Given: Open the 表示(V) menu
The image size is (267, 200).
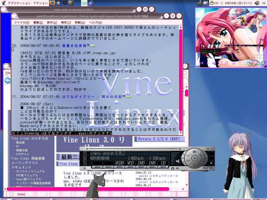Looking at the screenshot, I should pyautogui.click(x=52, y=22).
